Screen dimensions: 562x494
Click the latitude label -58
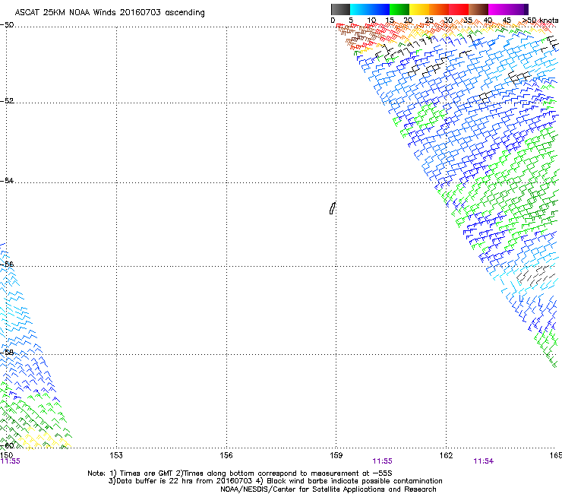click(7, 353)
